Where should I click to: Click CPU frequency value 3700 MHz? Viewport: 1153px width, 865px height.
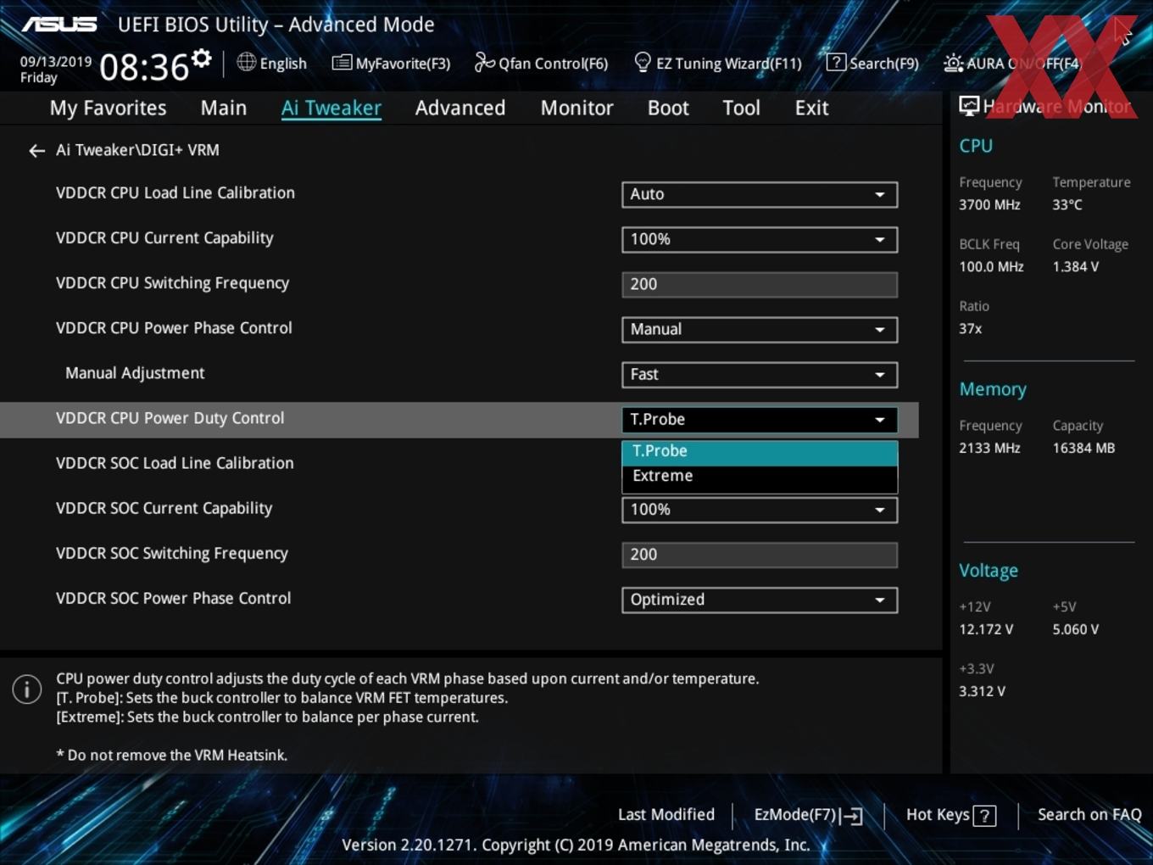coord(989,205)
